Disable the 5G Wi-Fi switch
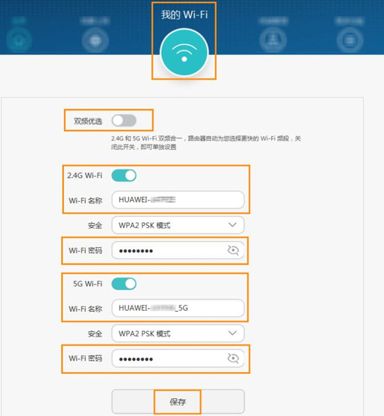The height and width of the screenshot is (416, 384). point(124,284)
